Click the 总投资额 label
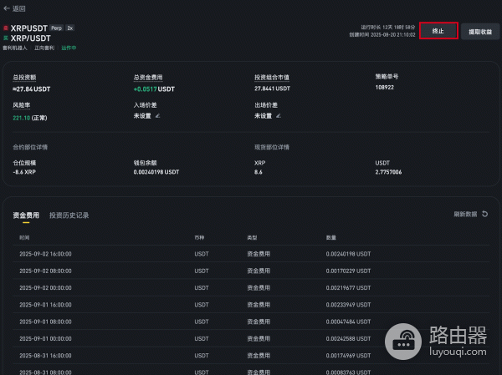 click(24, 78)
